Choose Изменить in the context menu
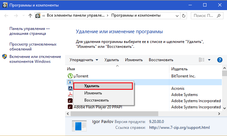This screenshot has width=227, height=136. point(103,93)
